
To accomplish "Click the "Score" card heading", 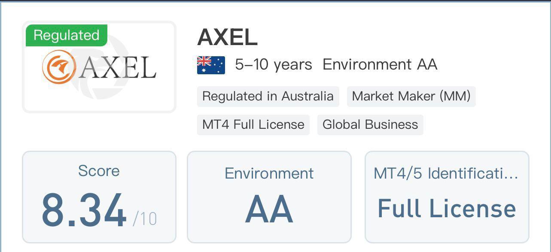I will click(99, 171).
